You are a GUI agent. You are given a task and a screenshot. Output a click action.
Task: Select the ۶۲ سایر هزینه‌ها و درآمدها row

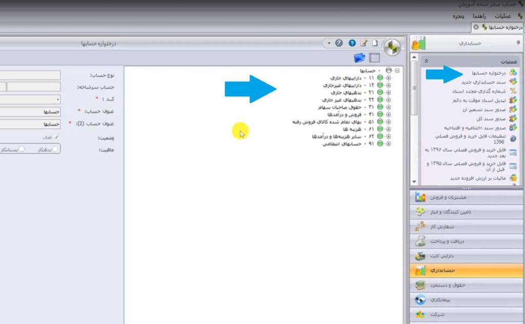tap(343, 136)
